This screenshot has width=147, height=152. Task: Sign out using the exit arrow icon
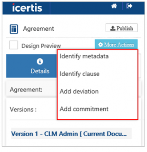point(129,6)
